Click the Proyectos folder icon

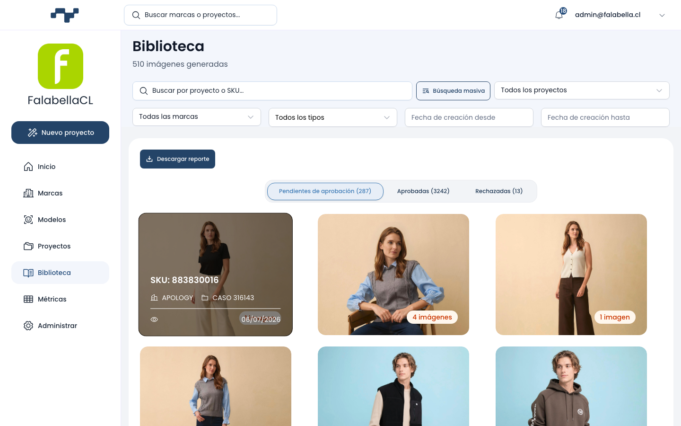click(x=28, y=246)
